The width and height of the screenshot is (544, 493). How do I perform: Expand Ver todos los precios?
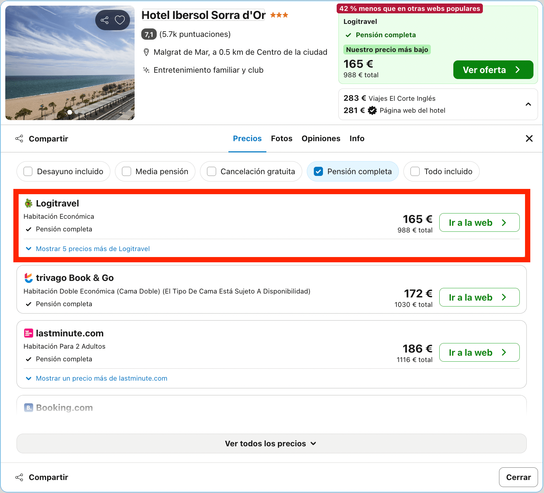click(x=271, y=443)
